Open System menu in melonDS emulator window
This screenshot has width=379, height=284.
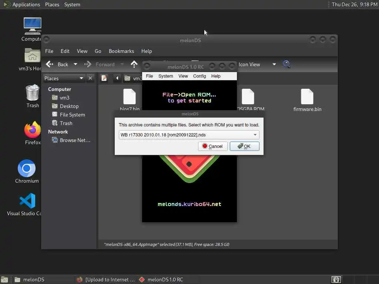click(x=165, y=76)
